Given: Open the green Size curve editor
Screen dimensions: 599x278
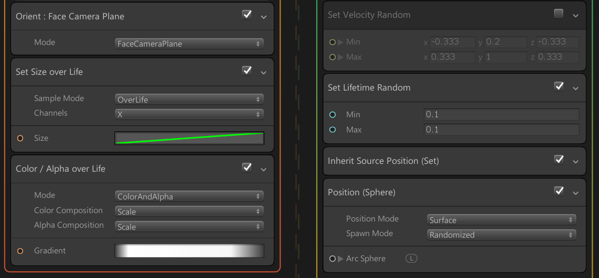Looking at the screenshot, I should tap(189, 138).
